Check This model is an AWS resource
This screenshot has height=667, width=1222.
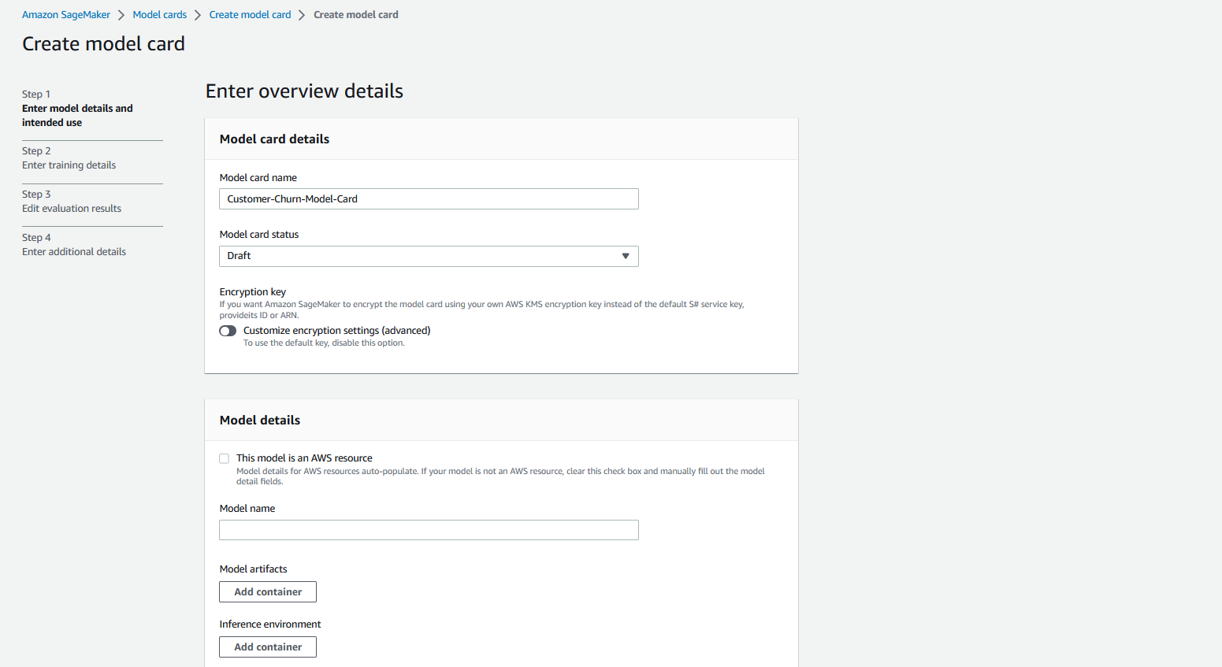tap(225, 458)
